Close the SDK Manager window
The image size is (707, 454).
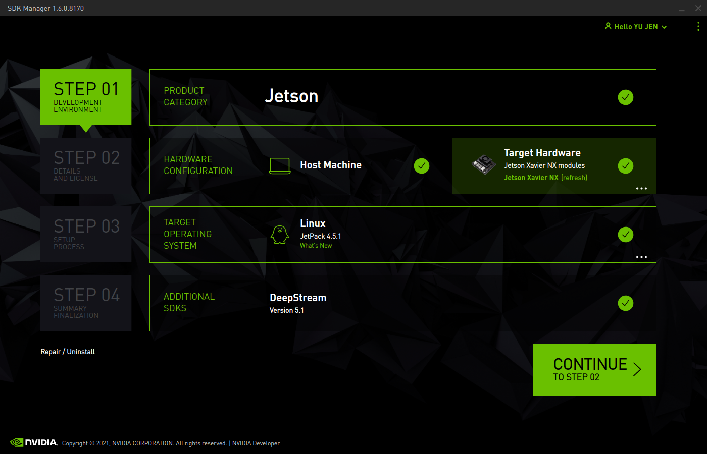pos(698,8)
